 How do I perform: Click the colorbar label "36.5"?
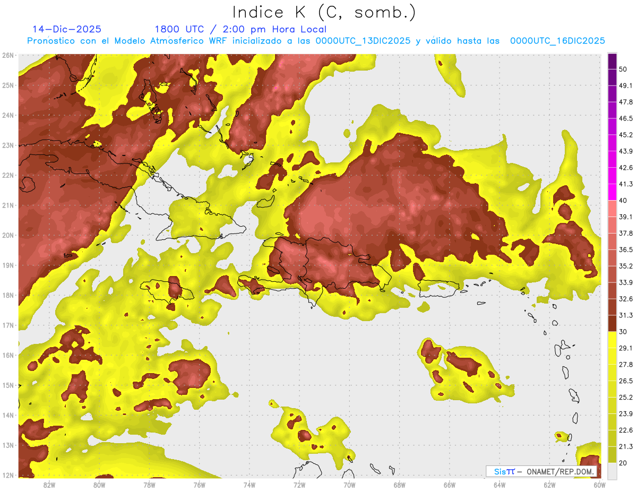(x=625, y=249)
